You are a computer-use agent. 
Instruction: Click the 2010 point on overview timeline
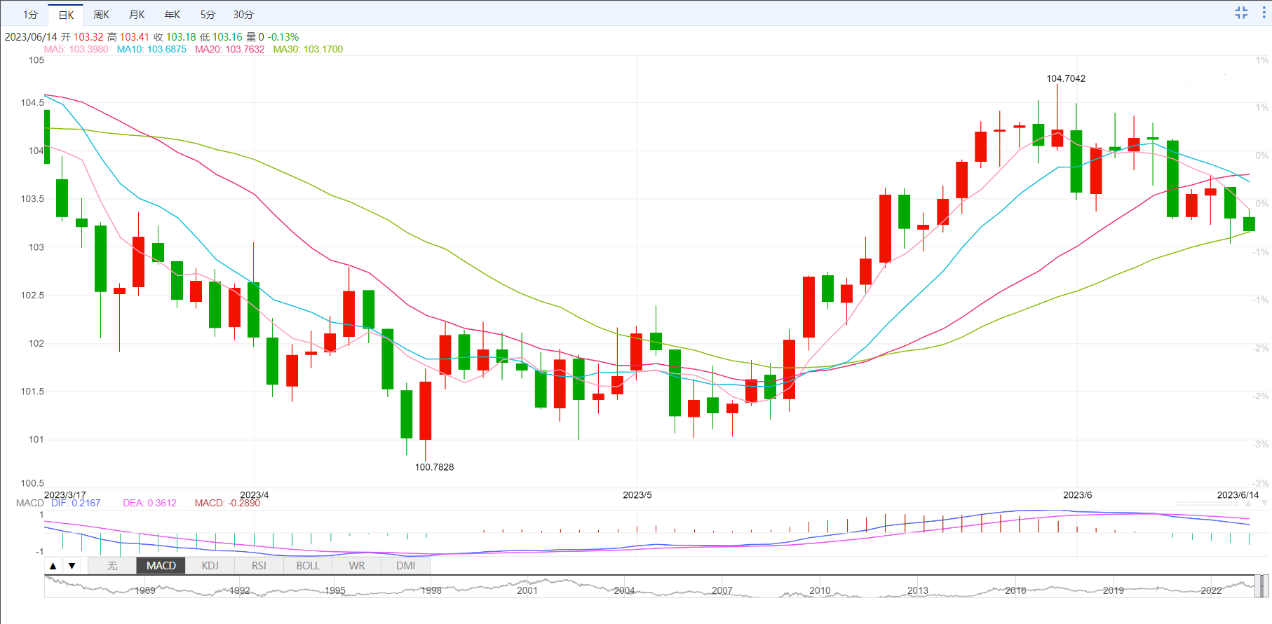(820, 590)
